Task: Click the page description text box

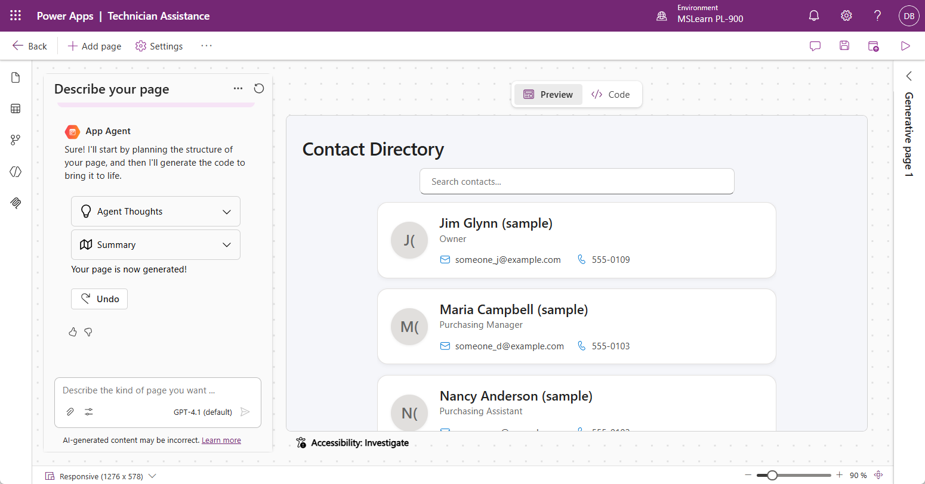Action: 158,390
